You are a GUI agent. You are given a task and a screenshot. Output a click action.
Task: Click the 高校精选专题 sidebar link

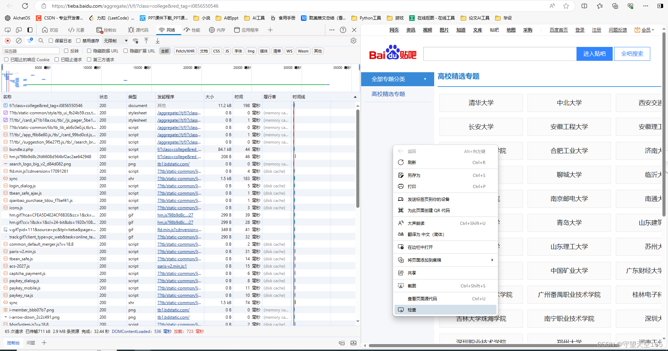(x=388, y=94)
